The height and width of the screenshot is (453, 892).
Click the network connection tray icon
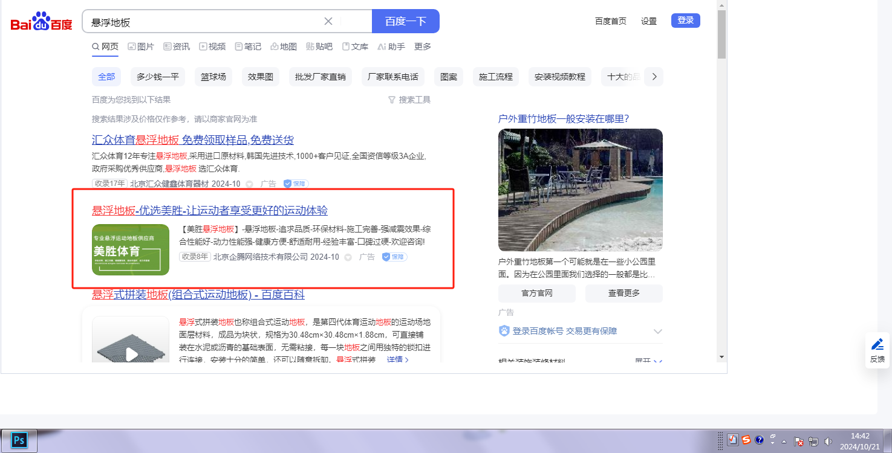pyautogui.click(x=813, y=442)
